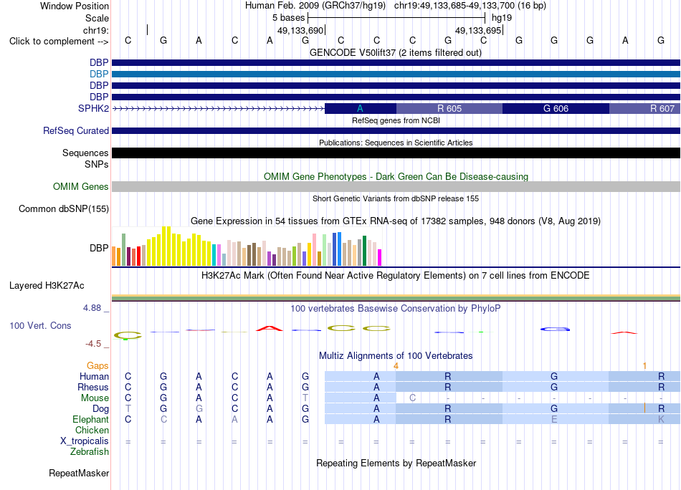Click the -4.5 PhyloP lower scale value

(93, 344)
